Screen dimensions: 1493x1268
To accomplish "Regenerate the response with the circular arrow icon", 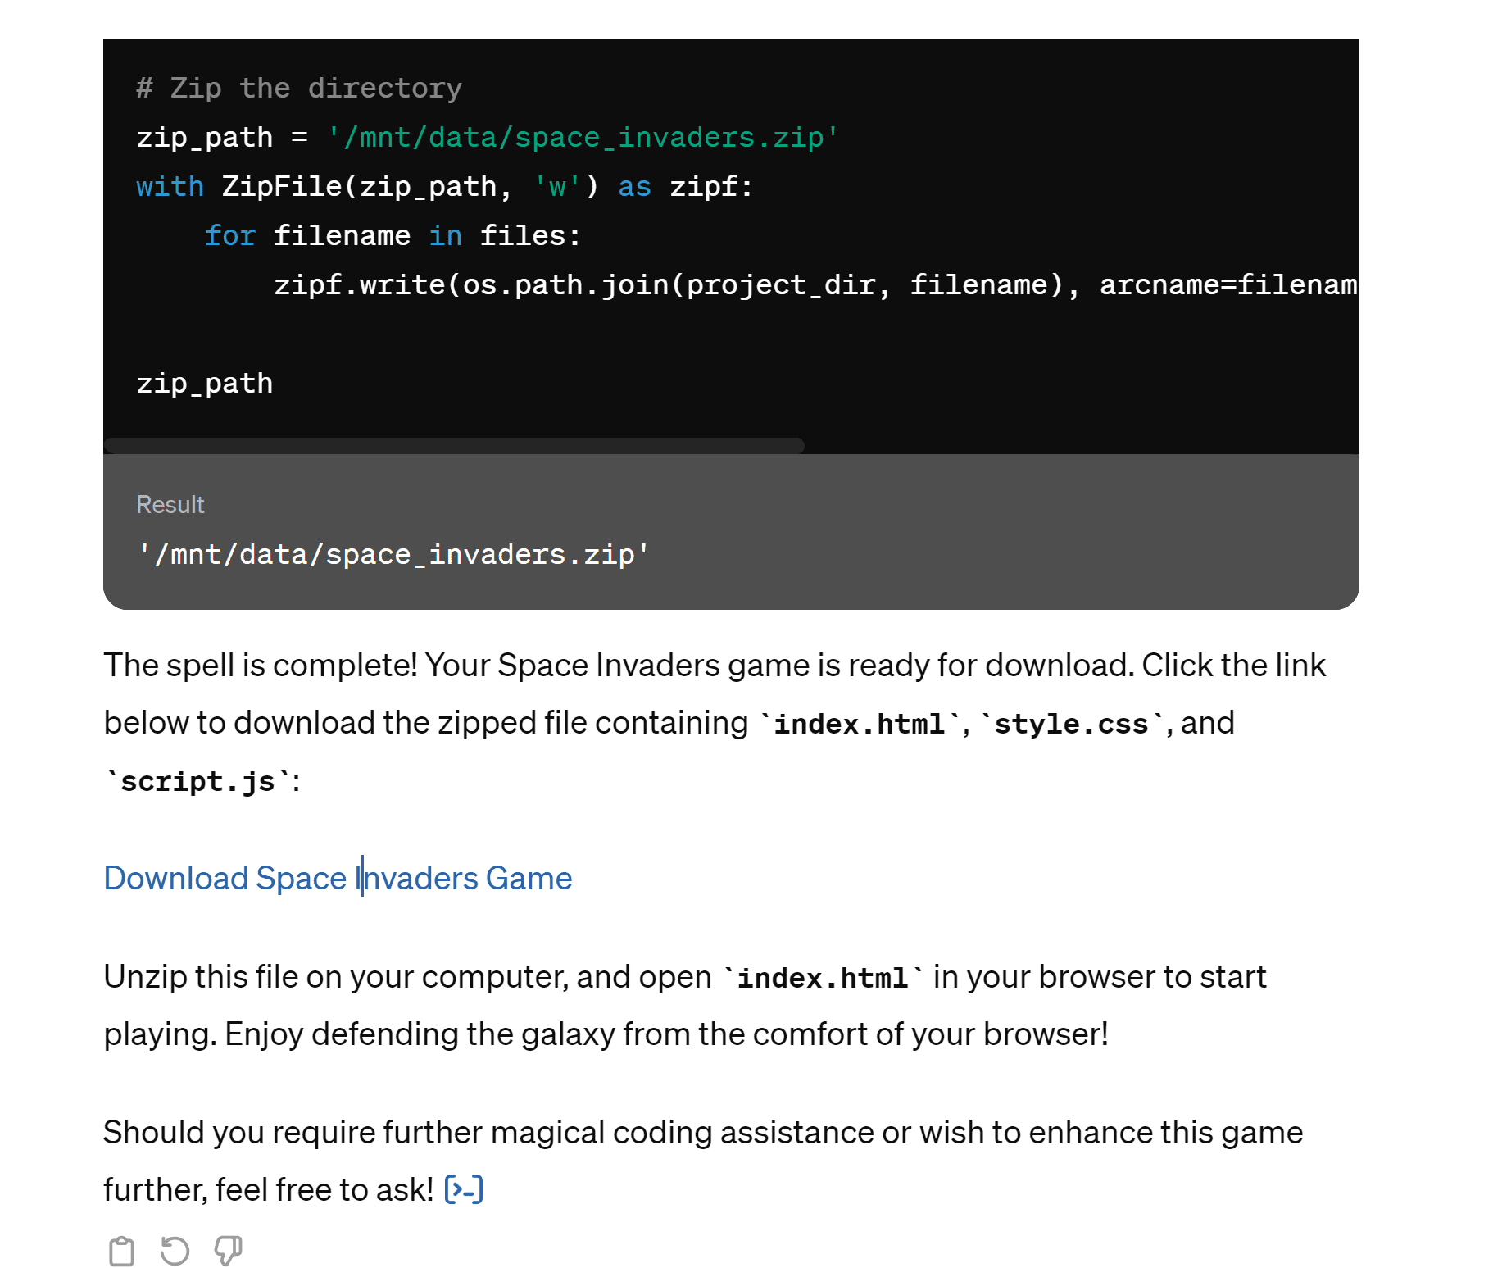I will 175,1252.
